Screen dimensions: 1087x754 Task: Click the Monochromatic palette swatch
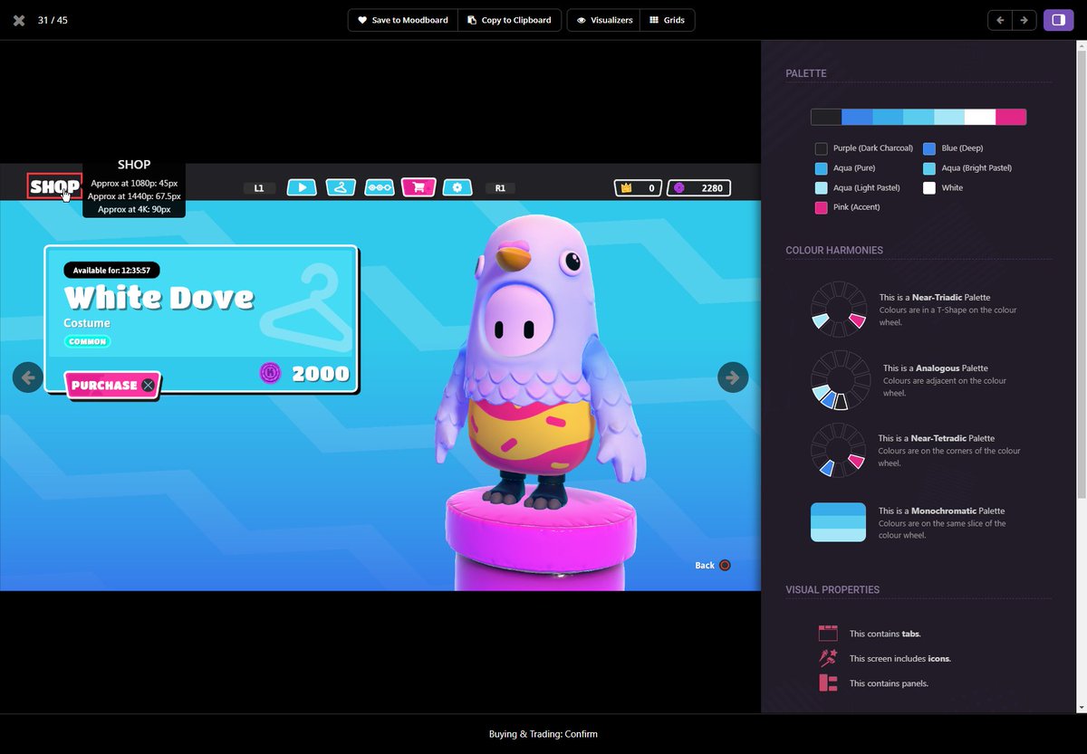pos(838,522)
